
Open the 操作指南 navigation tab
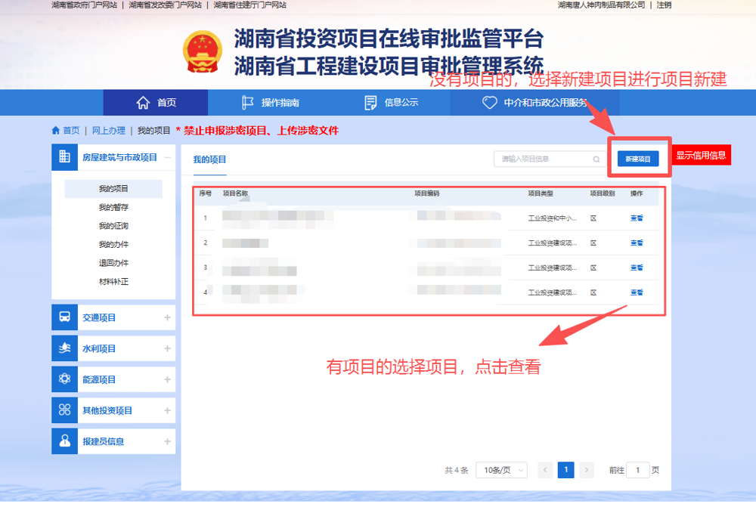point(270,103)
